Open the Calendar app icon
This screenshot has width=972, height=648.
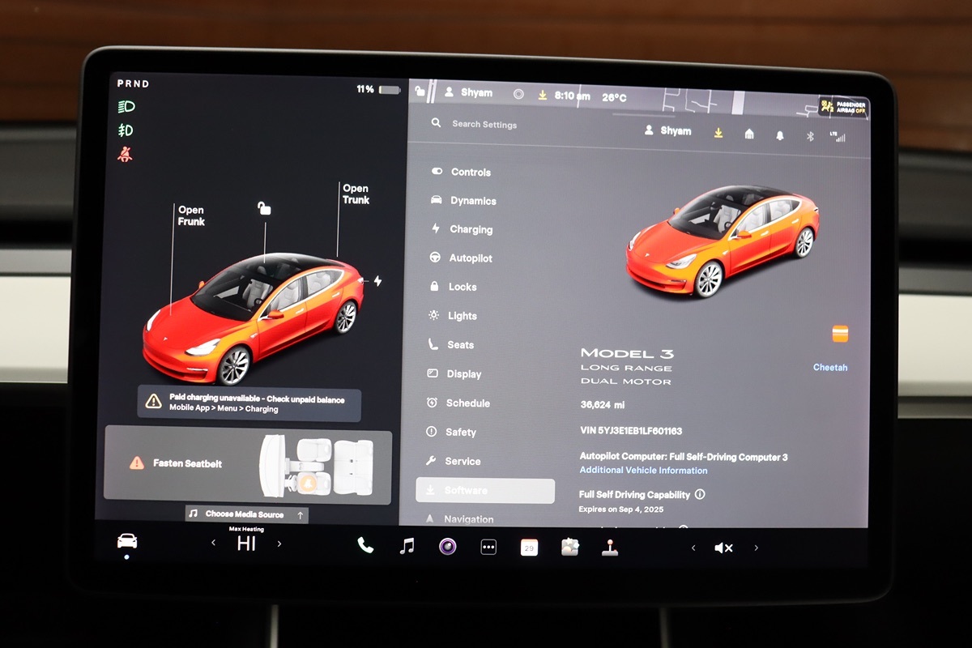point(529,548)
